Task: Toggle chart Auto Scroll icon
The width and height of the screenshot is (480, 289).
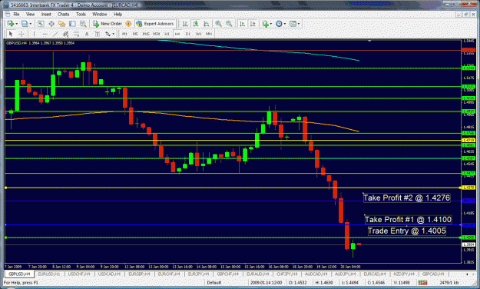Action: tap(242, 24)
